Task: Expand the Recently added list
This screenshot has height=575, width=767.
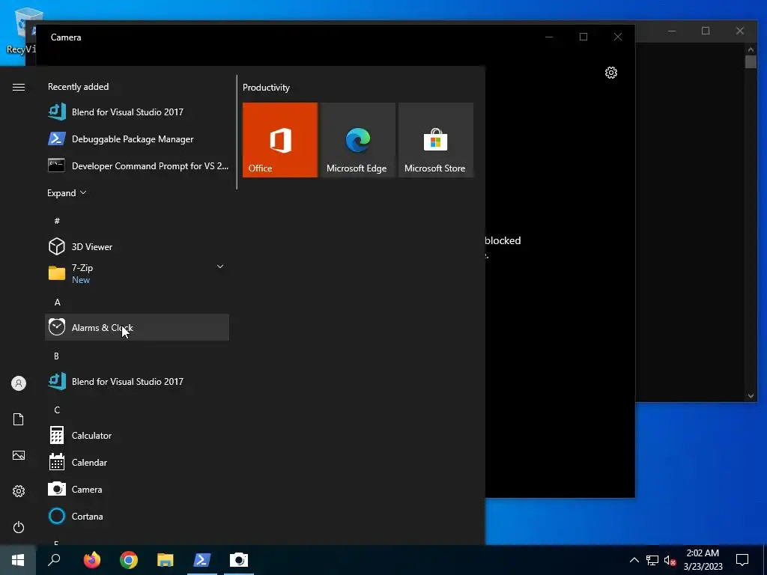Action: pos(67,192)
